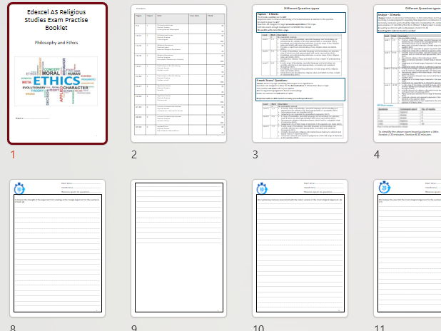Select page 10 cosmological question thumbnail
The width and height of the screenshot is (441, 331).
pos(300,248)
